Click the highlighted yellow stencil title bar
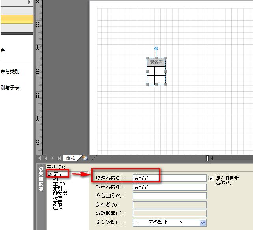 pos(17,19)
